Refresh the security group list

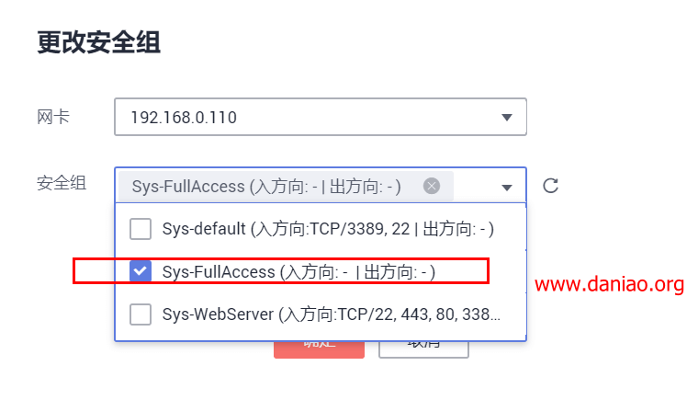(x=550, y=186)
